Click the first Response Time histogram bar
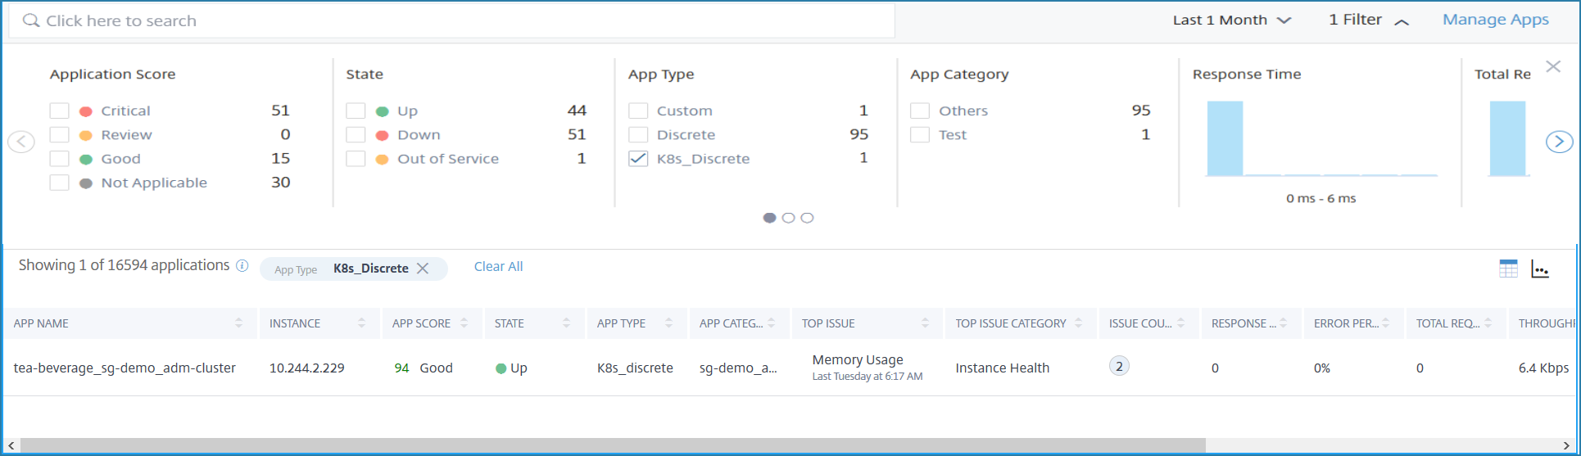Viewport: 1581px width, 456px height. coord(1225,138)
